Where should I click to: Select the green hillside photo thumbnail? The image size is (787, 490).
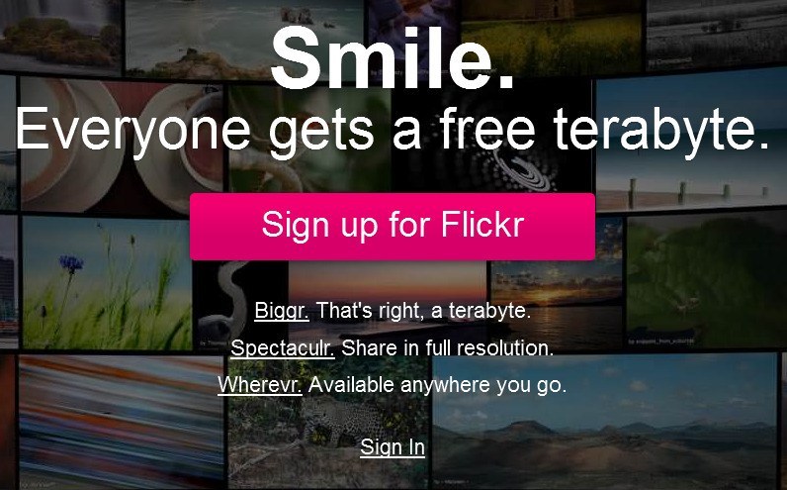point(707,279)
